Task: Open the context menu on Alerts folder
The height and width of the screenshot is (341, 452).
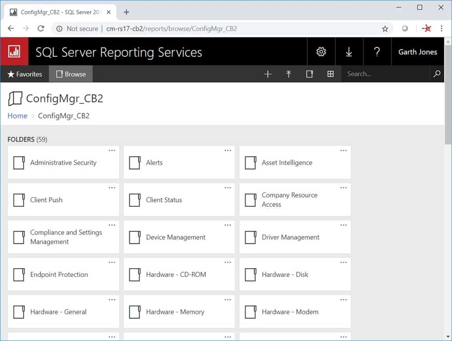Action: tap(228, 151)
